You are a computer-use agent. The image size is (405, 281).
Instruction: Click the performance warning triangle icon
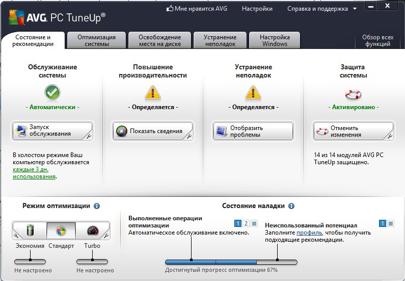coord(152,93)
